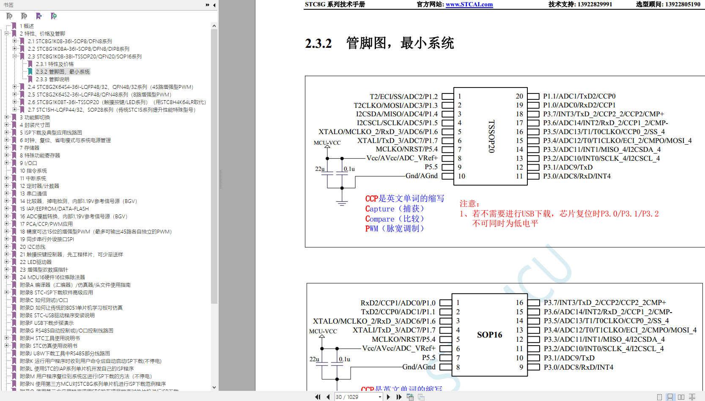Screen dimensions: 705x401
Task: Open bookmark 22 LED驱动器
Action: [36, 262]
